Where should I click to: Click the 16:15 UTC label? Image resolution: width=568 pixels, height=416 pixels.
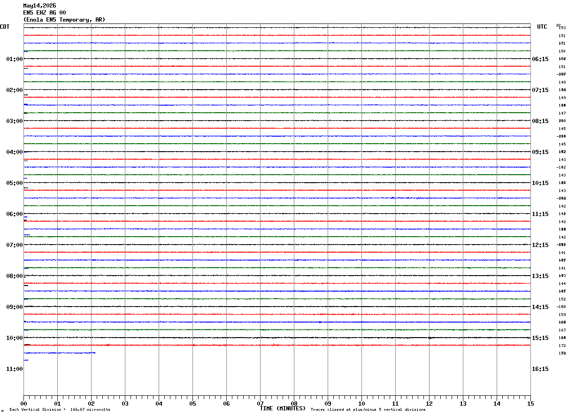tap(540, 369)
